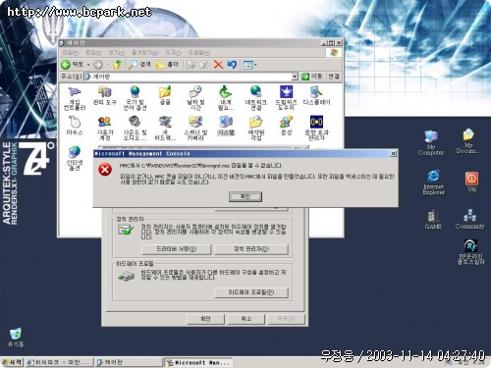Click 취소 in the system properties dialog
Image resolution: width=491 pixels, height=368 pixels.
(x=245, y=319)
